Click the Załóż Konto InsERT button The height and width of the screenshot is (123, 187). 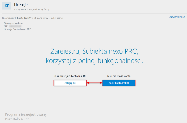tap(119, 83)
